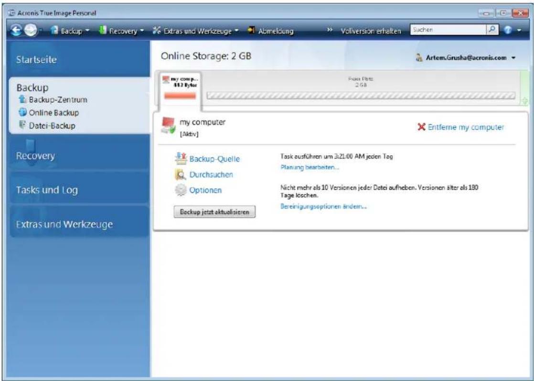Click the Artem.Grusha@acronis.com account name
Screen dimensions: 534x381
[x=466, y=58]
